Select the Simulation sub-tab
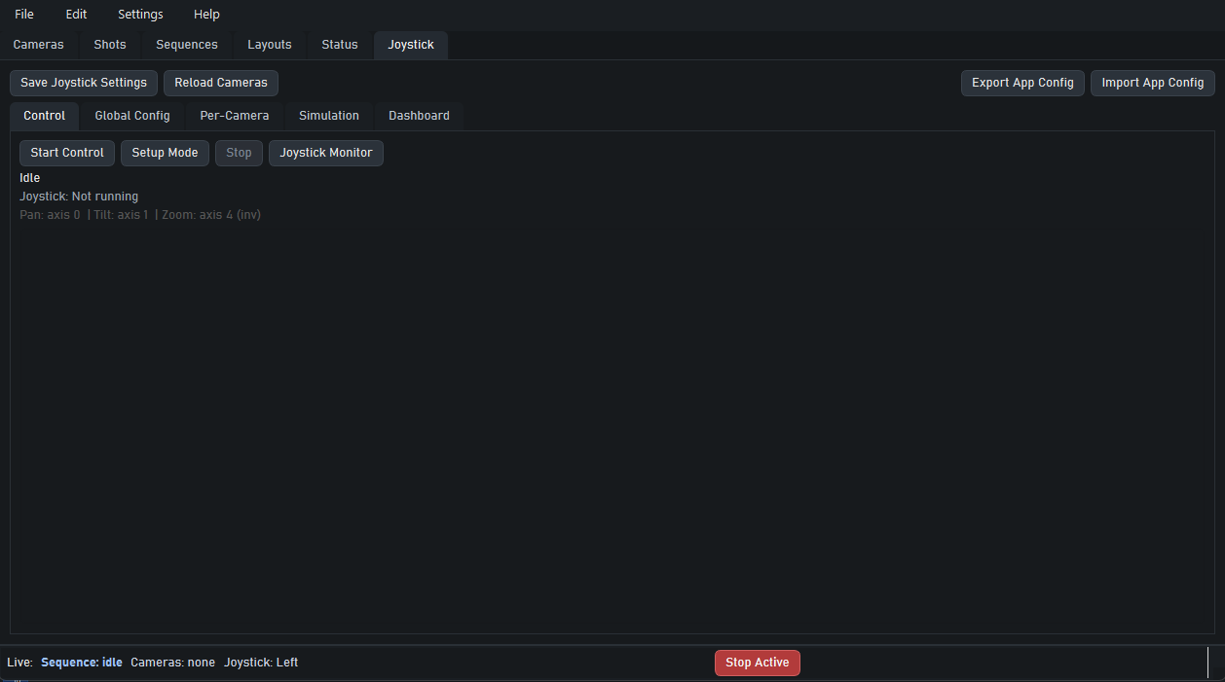 coord(329,116)
